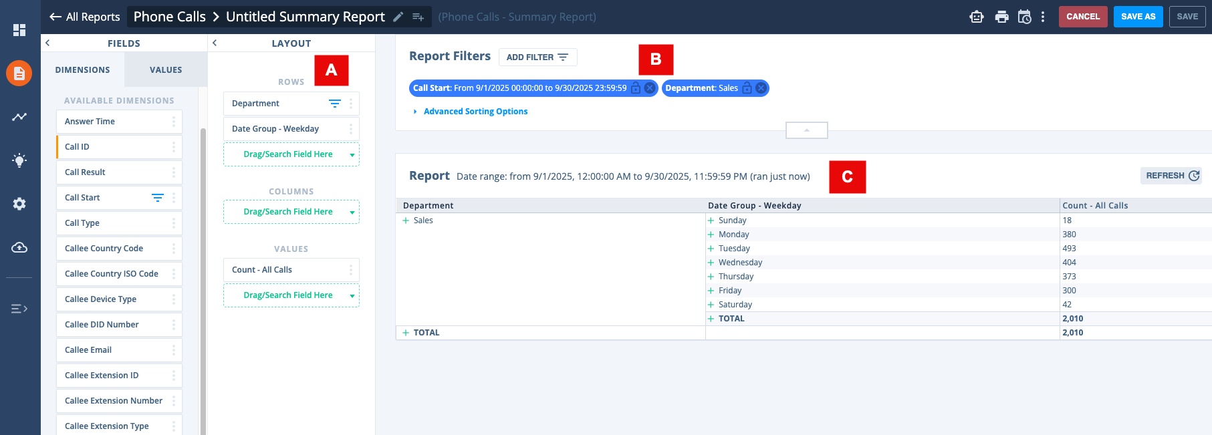The height and width of the screenshot is (435, 1212).
Task: Click the Date Group - Weekday column header
Action: coord(755,206)
